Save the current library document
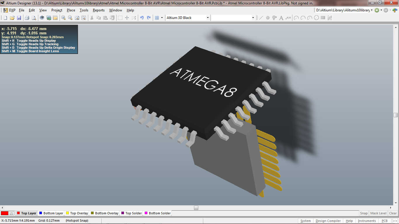The width and height of the screenshot is (399, 224). click(19, 18)
